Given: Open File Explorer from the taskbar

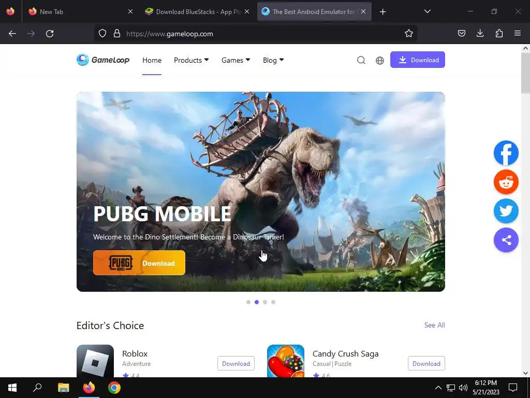Looking at the screenshot, I should click(63, 388).
